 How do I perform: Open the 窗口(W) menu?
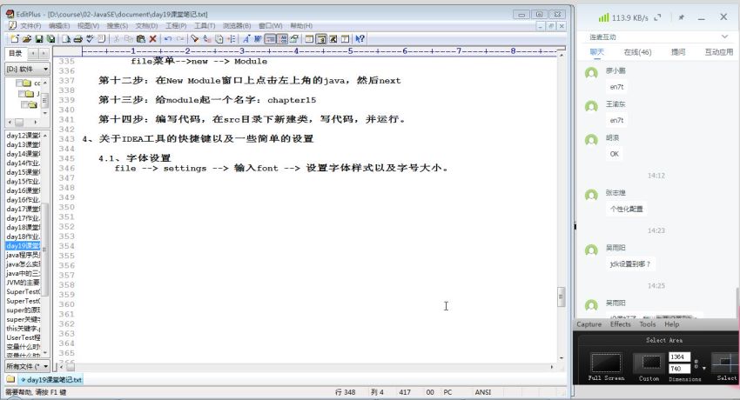point(271,25)
